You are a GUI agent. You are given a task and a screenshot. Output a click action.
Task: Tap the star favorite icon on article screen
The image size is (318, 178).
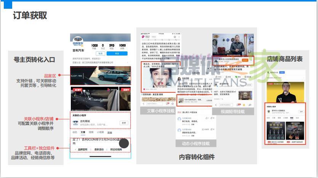pyautogui.click(x=173, y=104)
